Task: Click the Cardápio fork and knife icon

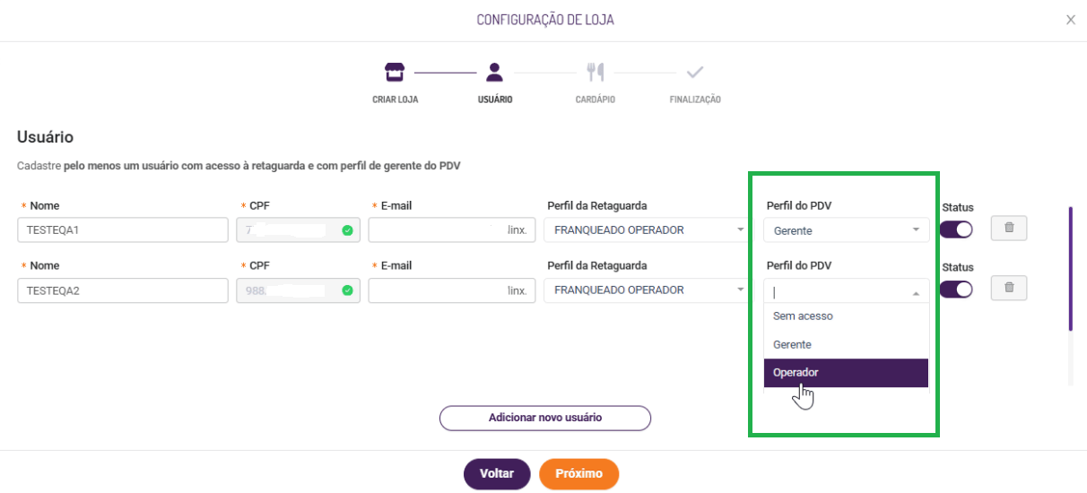Action: pyautogui.click(x=595, y=73)
